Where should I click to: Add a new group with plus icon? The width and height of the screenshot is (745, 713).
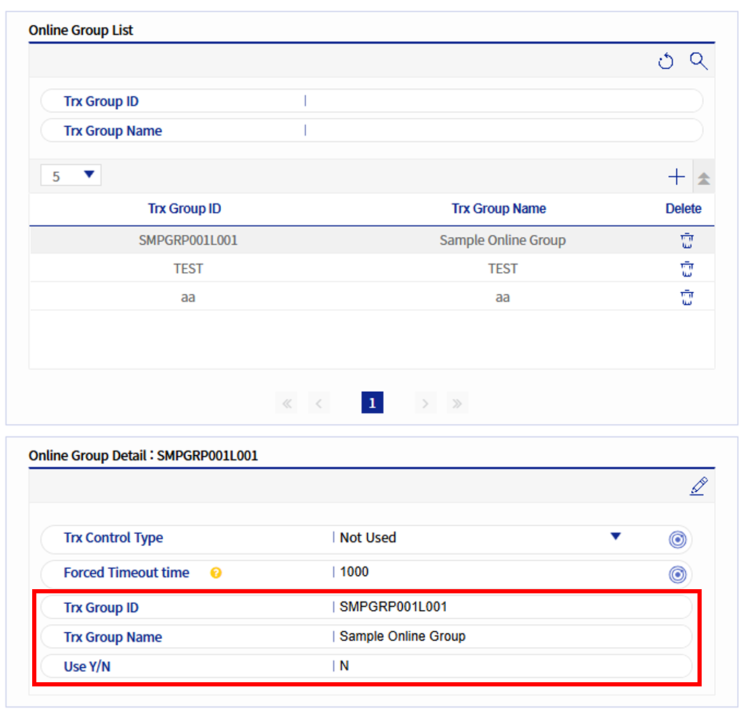[x=676, y=177]
